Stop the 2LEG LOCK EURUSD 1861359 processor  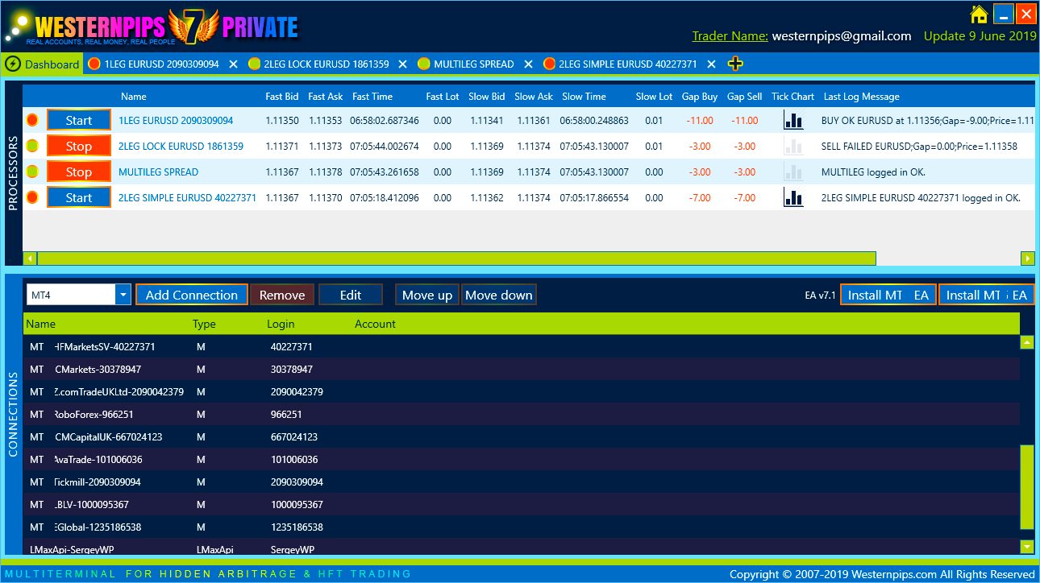tap(79, 146)
